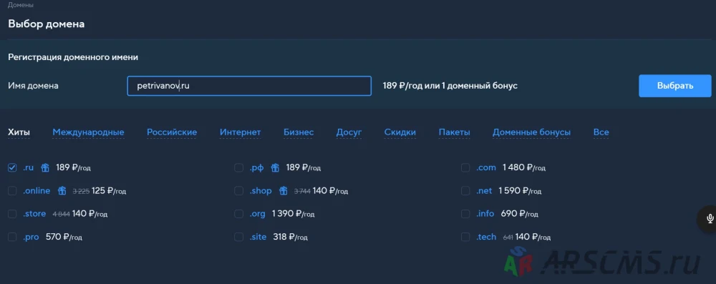Switch to the Российские tab
This screenshot has width=716, height=284.
pyautogui.click(x=172, y=132)
